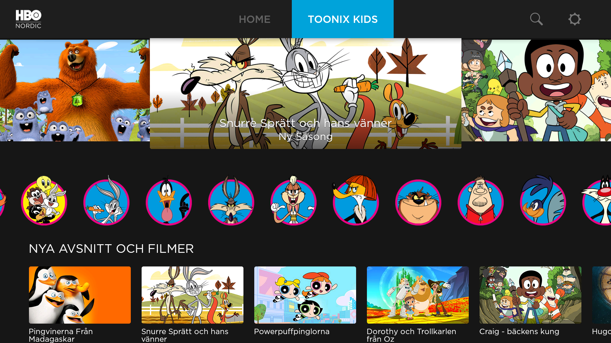Choose the man in red jacket circle
The width and height of the screenshot is (611, 343).
point(481,201)
